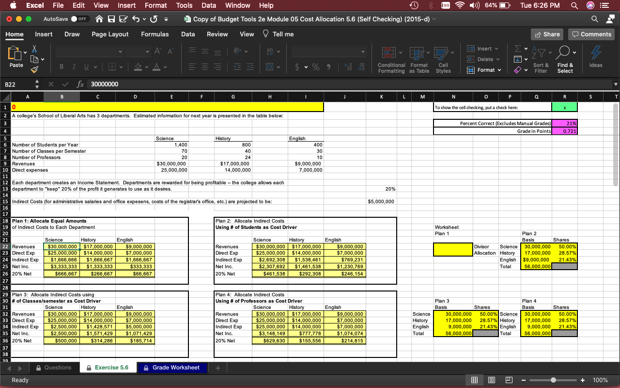Expand the Format cells dropdown
This screenshot has width=620, height=388.
[499, 70]
